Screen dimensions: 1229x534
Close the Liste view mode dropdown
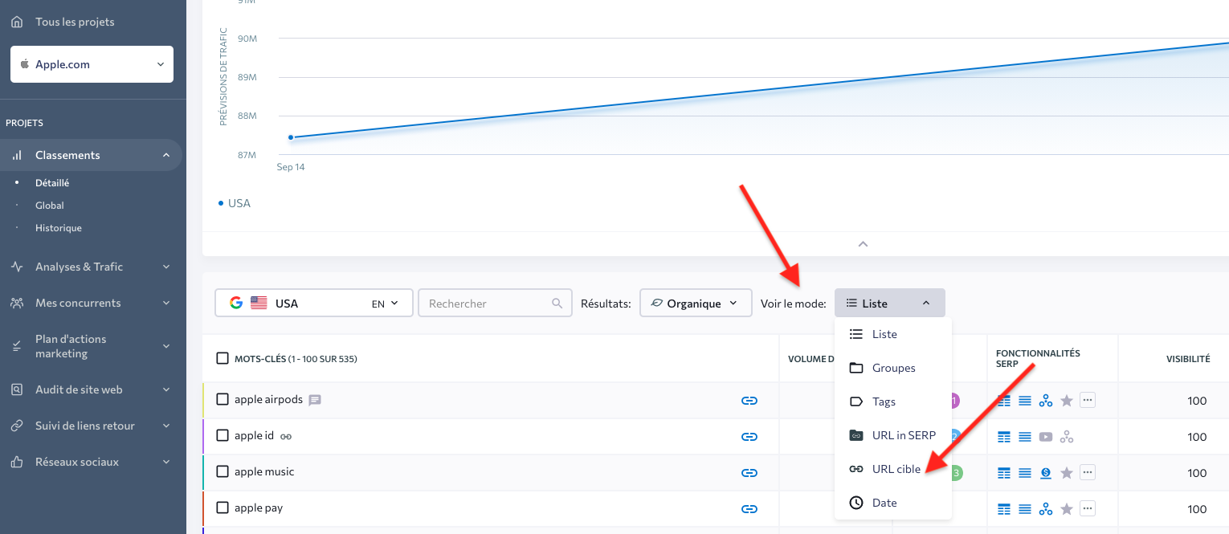coord(890,303)
